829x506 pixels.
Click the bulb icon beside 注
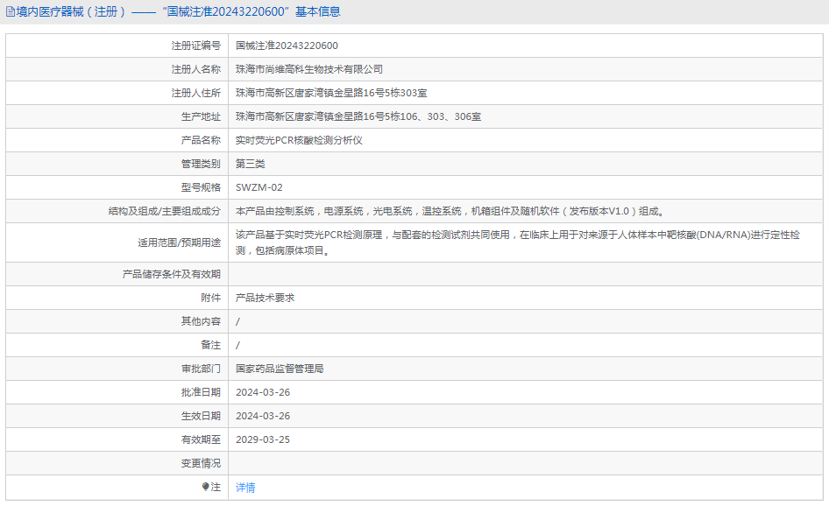[206, 487]
